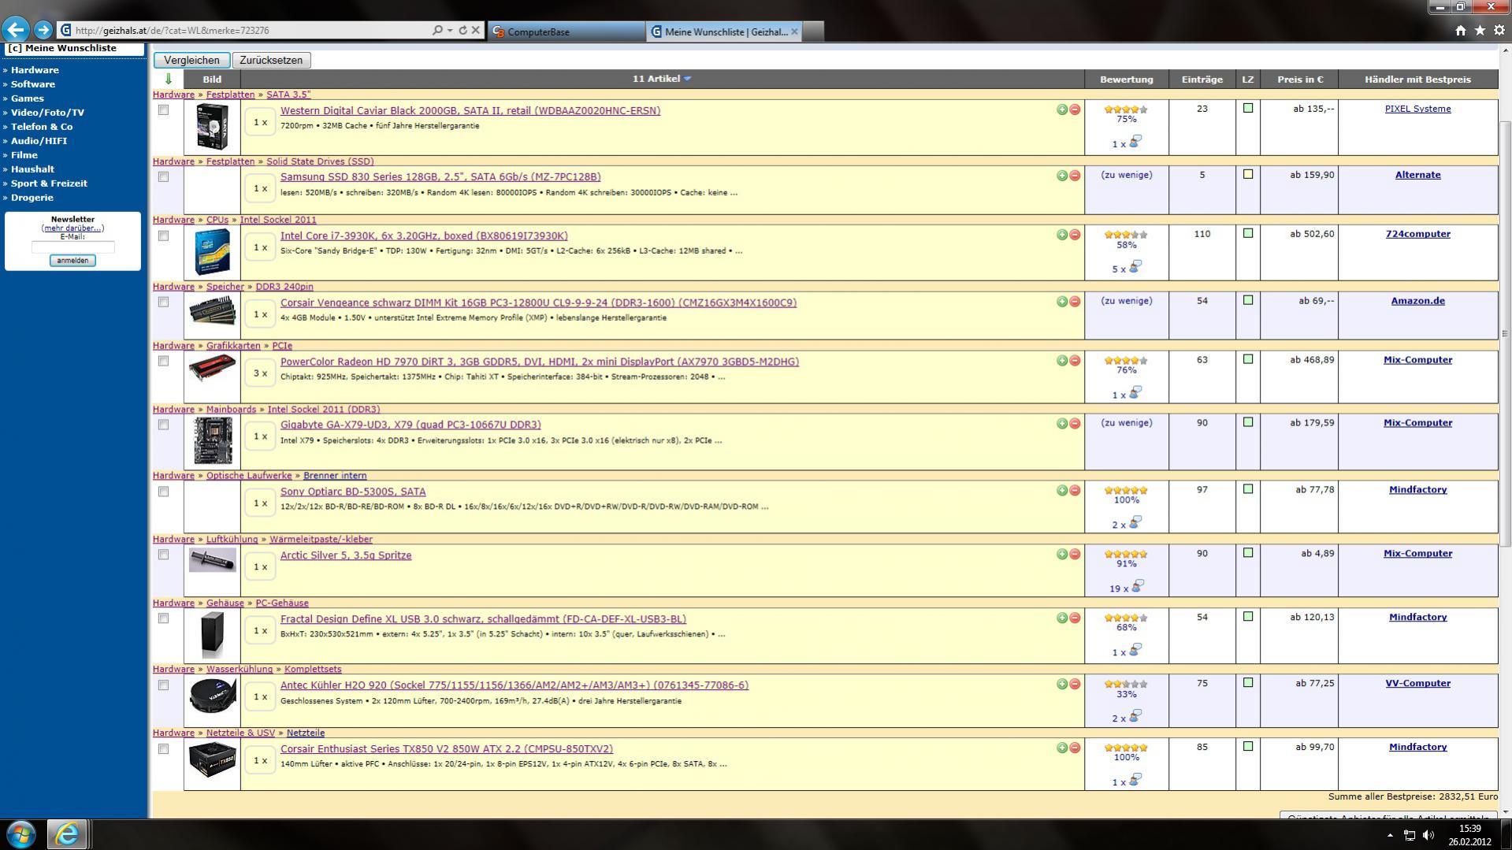Open Internet Explorer from the taskbar
1512x850 pixels.
pos(67,833)
